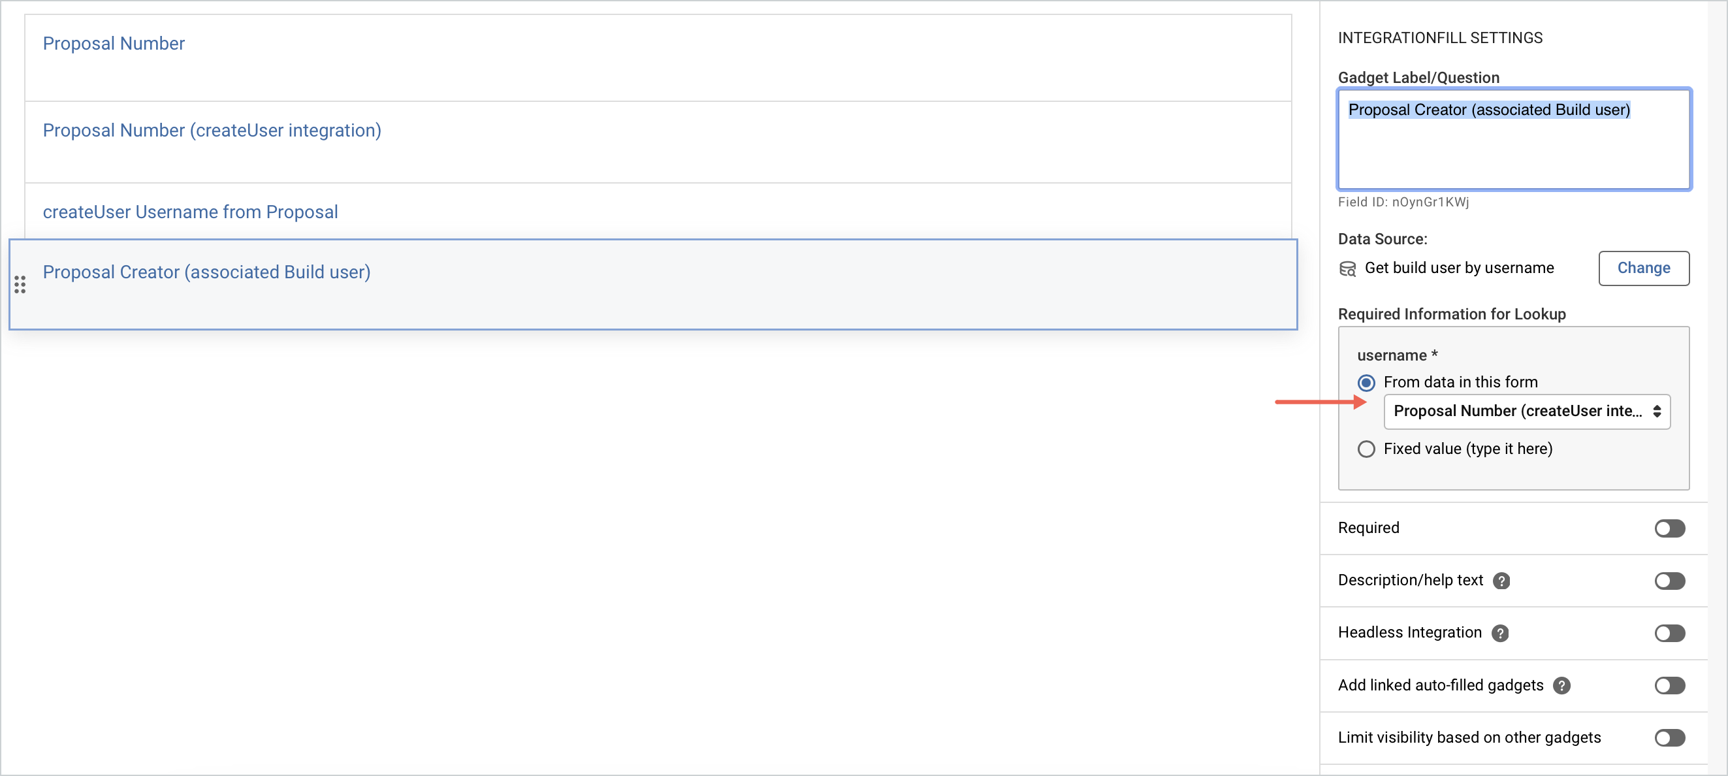
Task: Click the Gadget Label/Question text area
Action: pyautogui.click(x=1514, y=139)
